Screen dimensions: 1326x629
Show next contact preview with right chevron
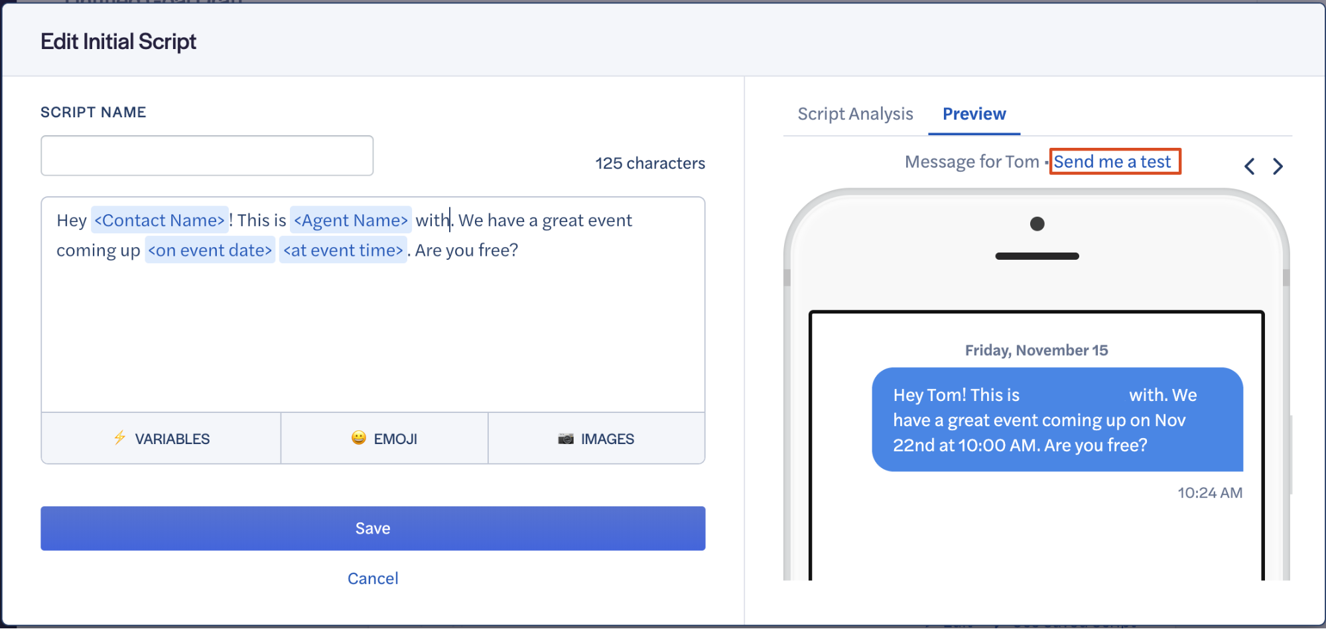(x=1278, y=166)
